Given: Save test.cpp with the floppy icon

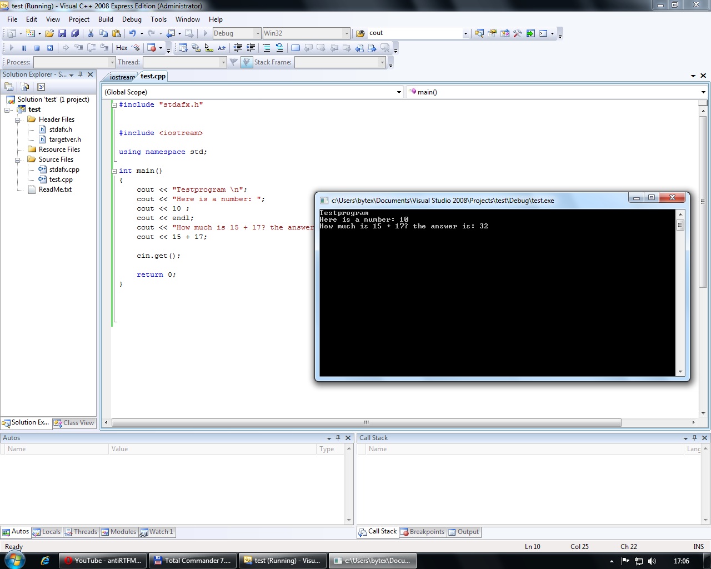Looking at the screenshot, I should point(62,33).
